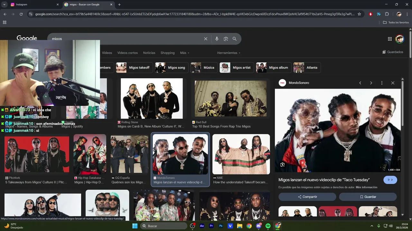This screenshot has height=231, width=412.
Task: Click the Compartir share button
Action: 307,197
